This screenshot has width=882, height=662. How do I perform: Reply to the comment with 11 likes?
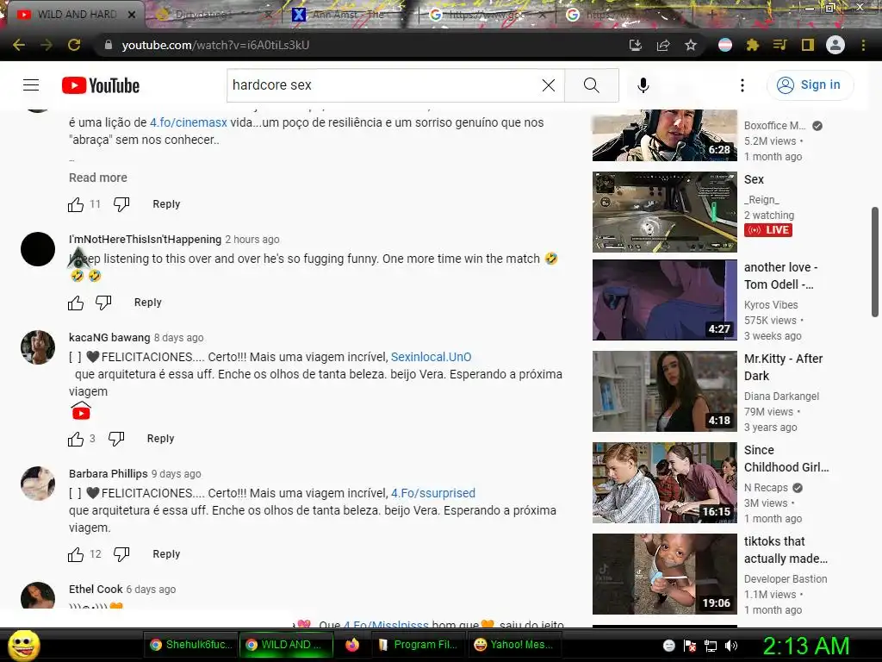pyautogui.click(x=166, y=204)
